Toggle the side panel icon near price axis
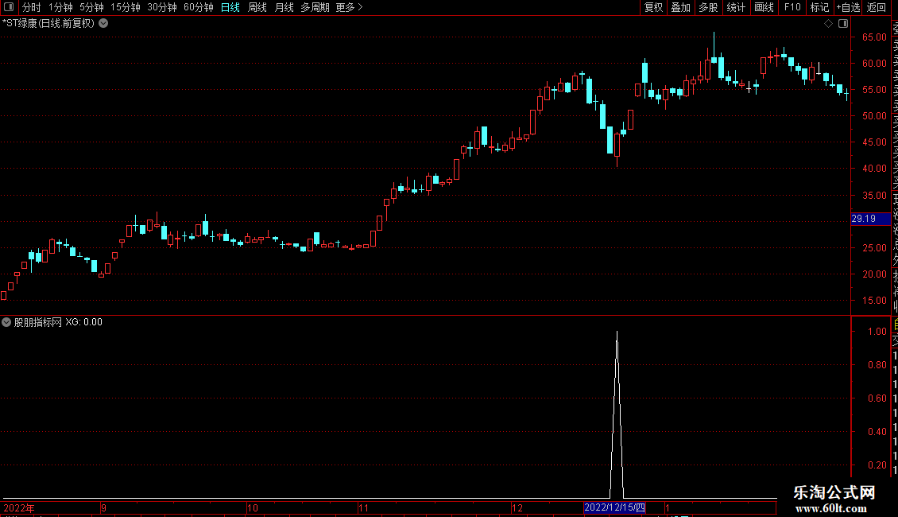This screenshot has width=898, height=517. (x=843, y=24)
